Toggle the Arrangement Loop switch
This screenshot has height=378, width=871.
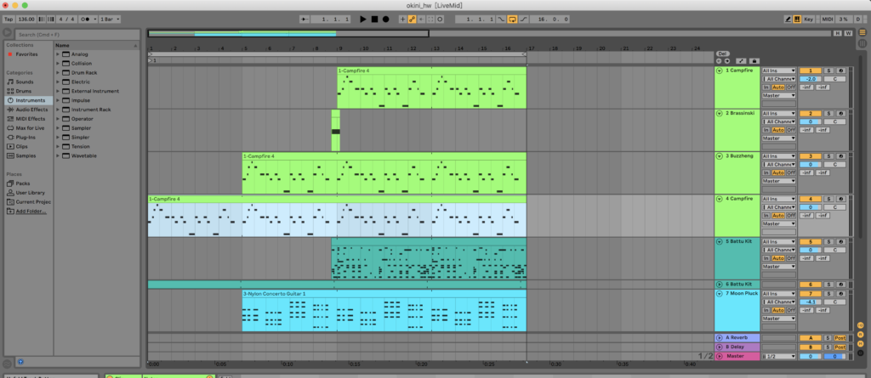(x=511, y=19)
